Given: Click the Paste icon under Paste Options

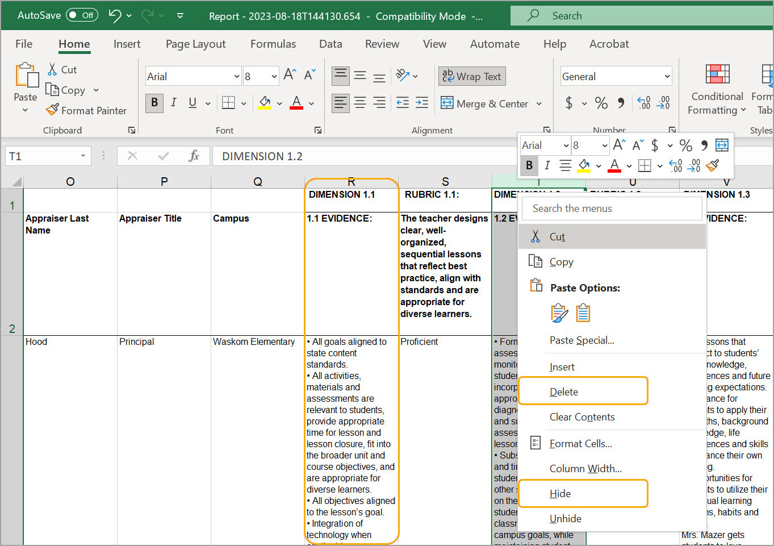Looking at the screenshot, I should 559,313.
